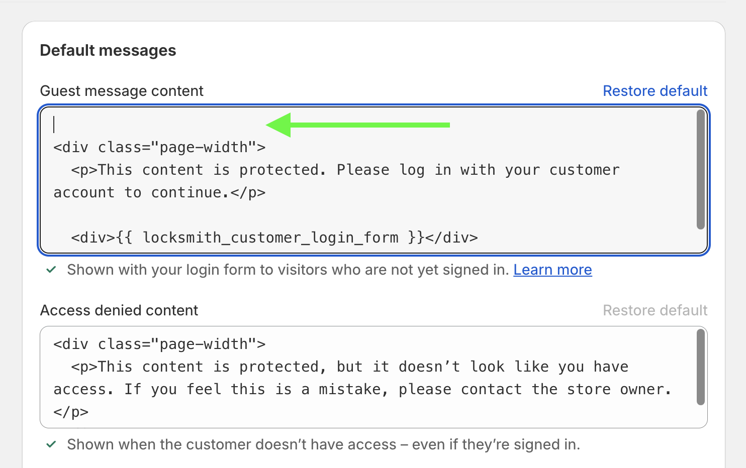746x468 pixels.
Task: Click the checkmark icon beside access denied hint
Action: click(51, 444)
